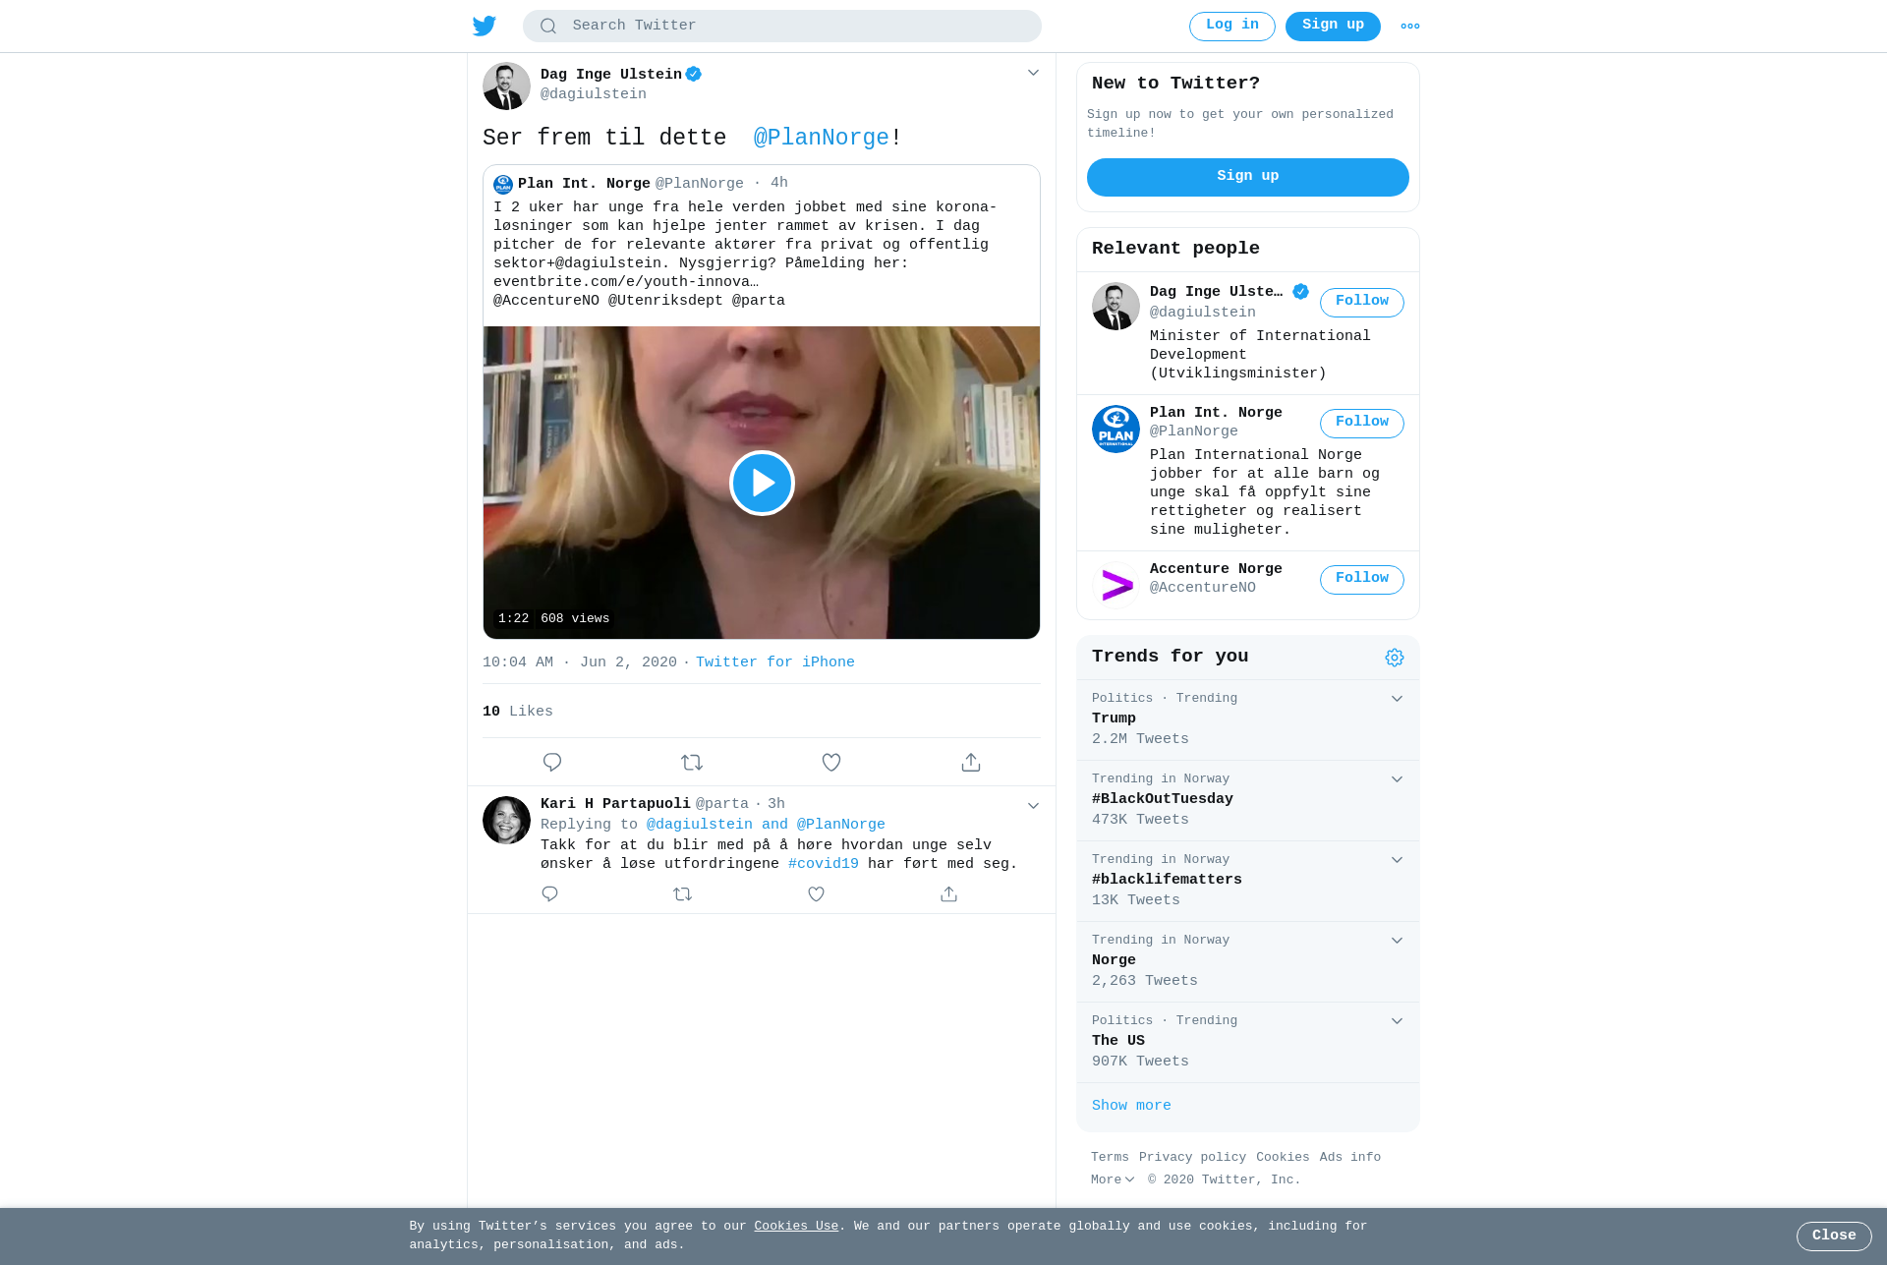Open @PlanNorge link in Replying to line
The width and height of the screenshot is (1887, 1265).
pyautogui.click(x=841, y=825)
